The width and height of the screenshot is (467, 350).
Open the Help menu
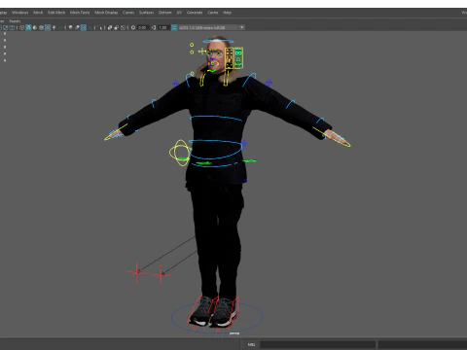[x=227, y=13]
